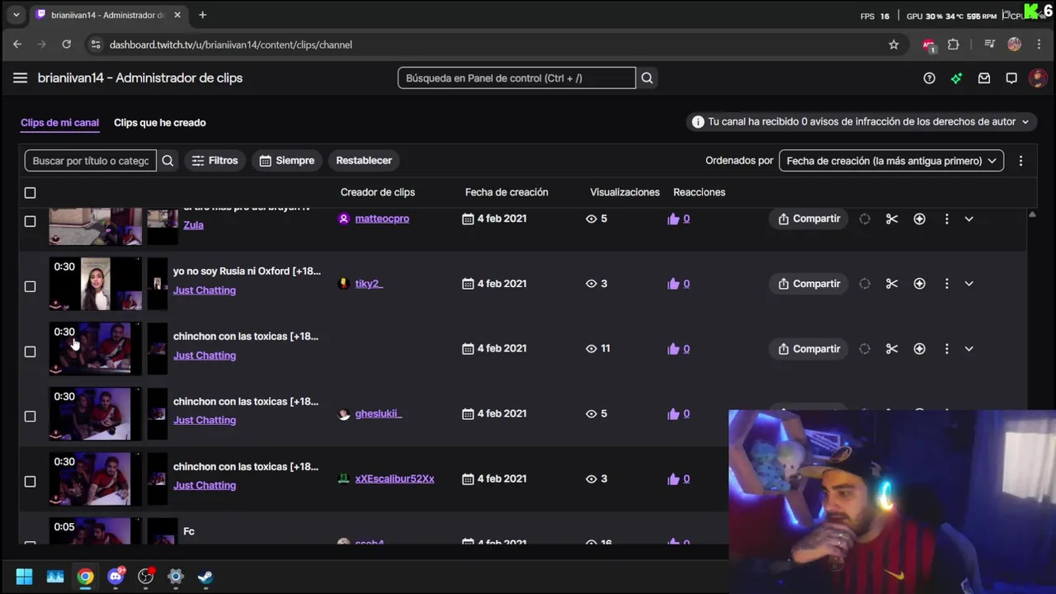The width and height of the screenshot is (1056, 594).
Task: Check the gheslukii_ chinchon clip checkbox
Action: (x=31, y=416)
